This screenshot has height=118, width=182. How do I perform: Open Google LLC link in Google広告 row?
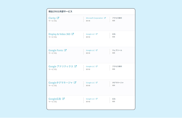(x=90, y=99)
